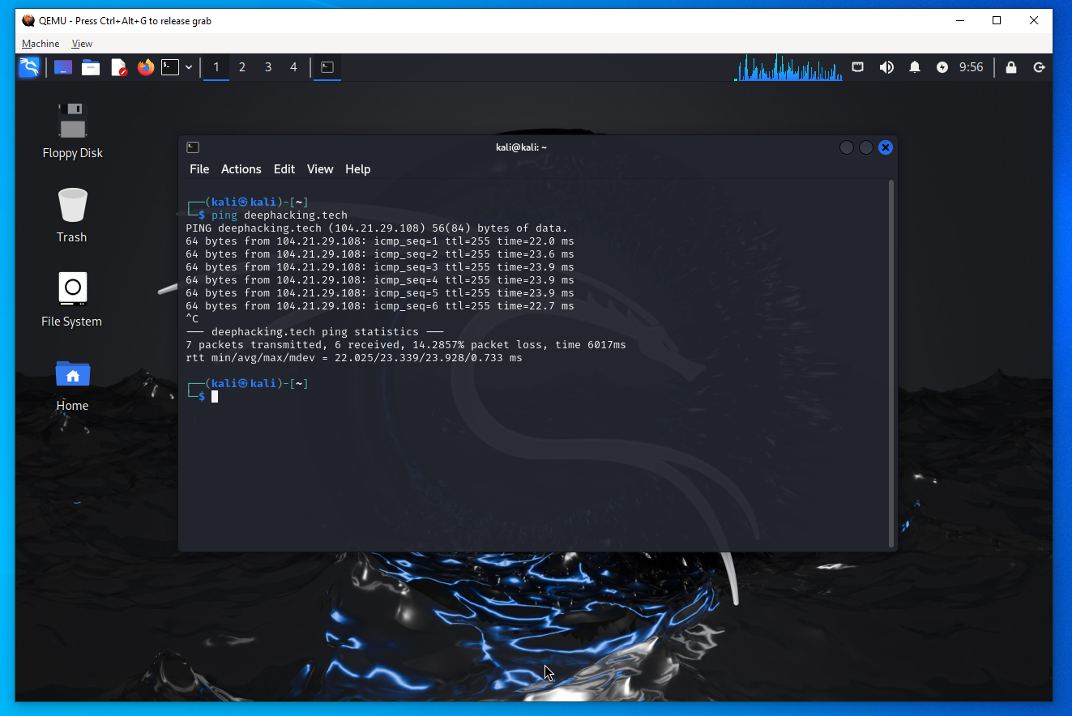Open the terminal window menu icon
Image resolution: width=1072 pixels, height=716 pixels.
[x=193, y=147]
